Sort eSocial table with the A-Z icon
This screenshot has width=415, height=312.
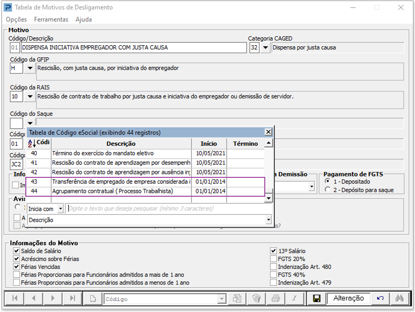pyautogui.click(x=32, y=144)
